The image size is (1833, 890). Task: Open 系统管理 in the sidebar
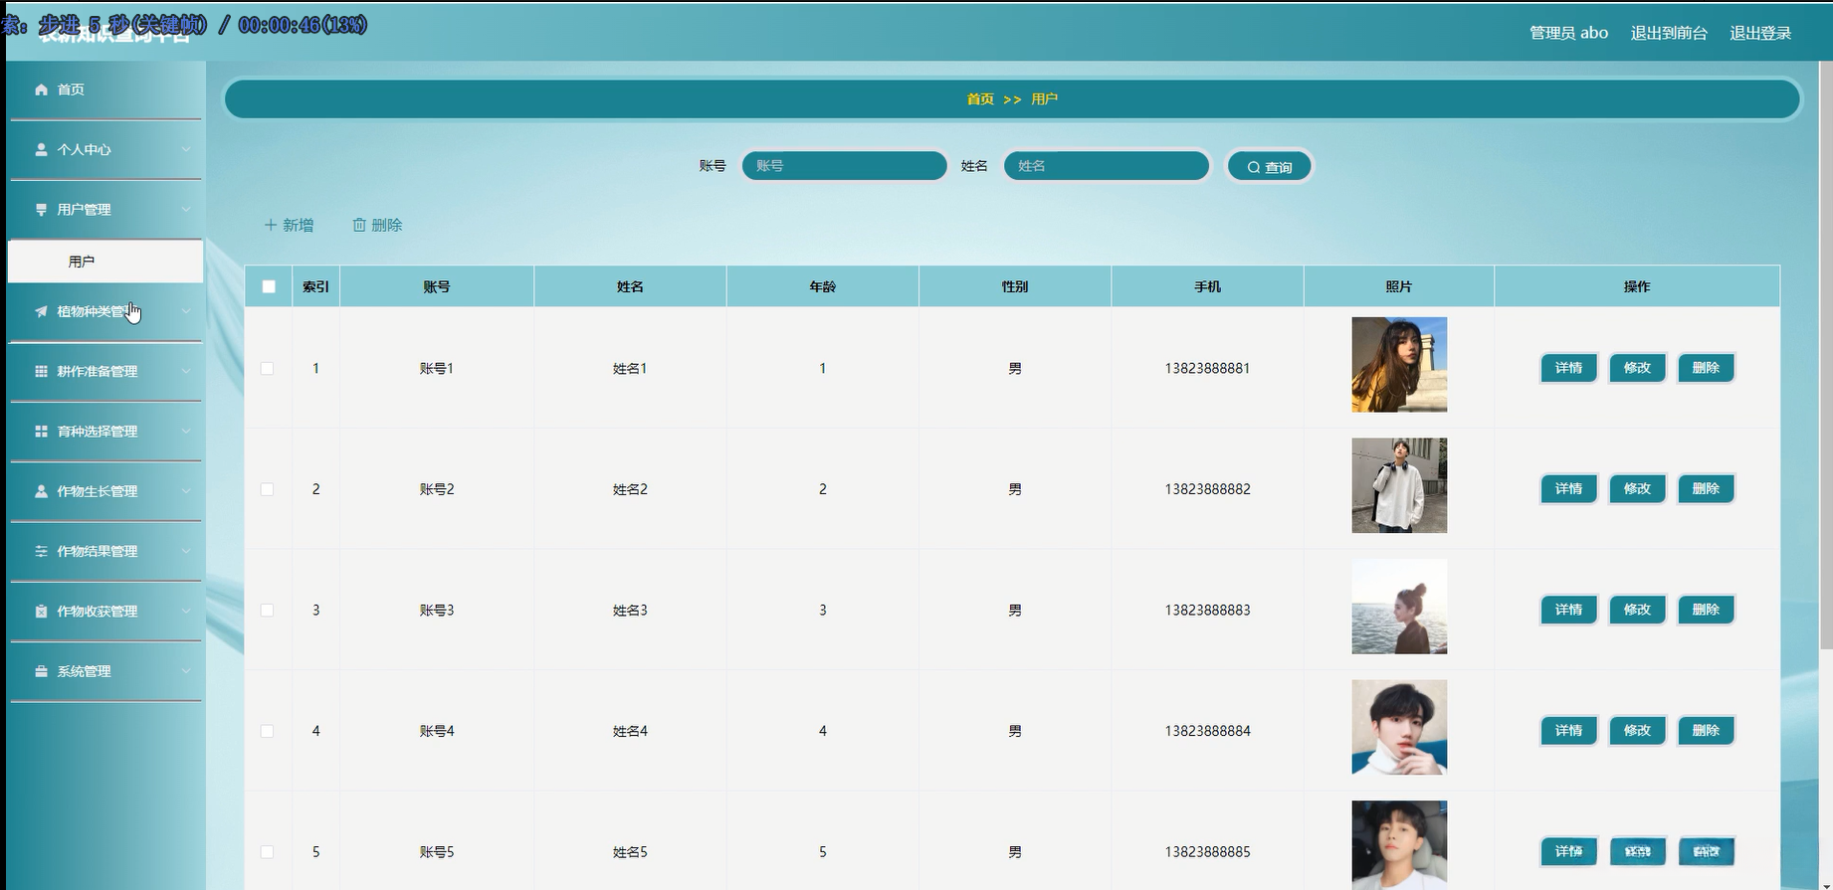105,671
